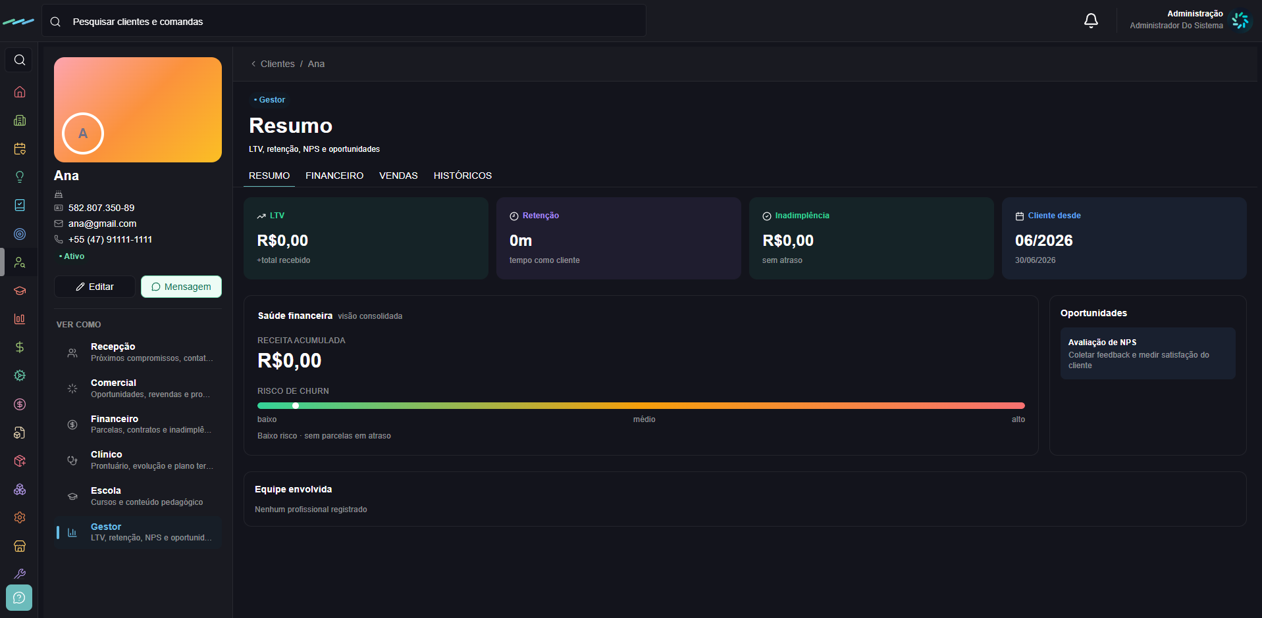1262x618 pixels.
Task: Click the Gestor tag above Resumo
Action: (x=270, y=100)
